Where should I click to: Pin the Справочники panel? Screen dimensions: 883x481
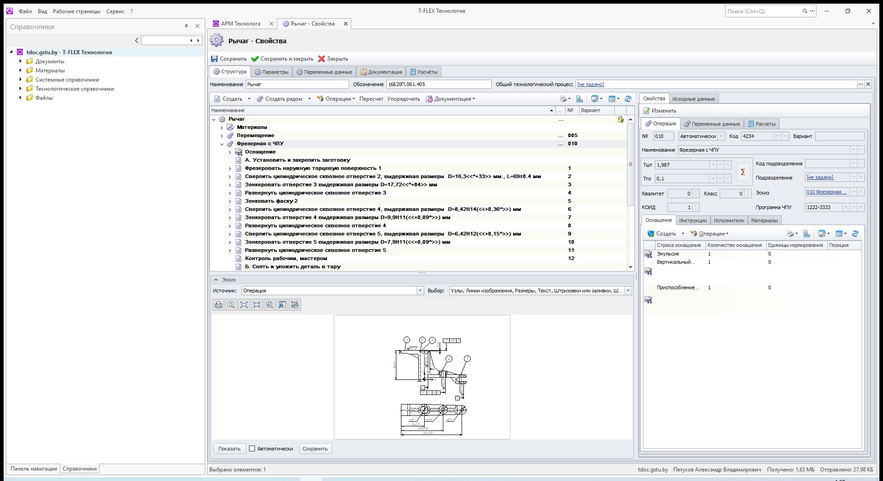click(x=186, y=26)
